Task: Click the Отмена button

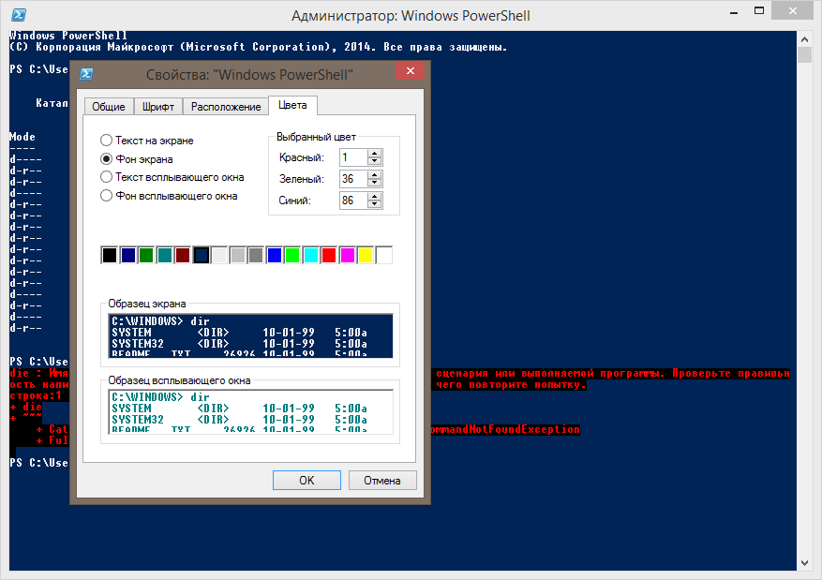Action: [x=382, y=480]
